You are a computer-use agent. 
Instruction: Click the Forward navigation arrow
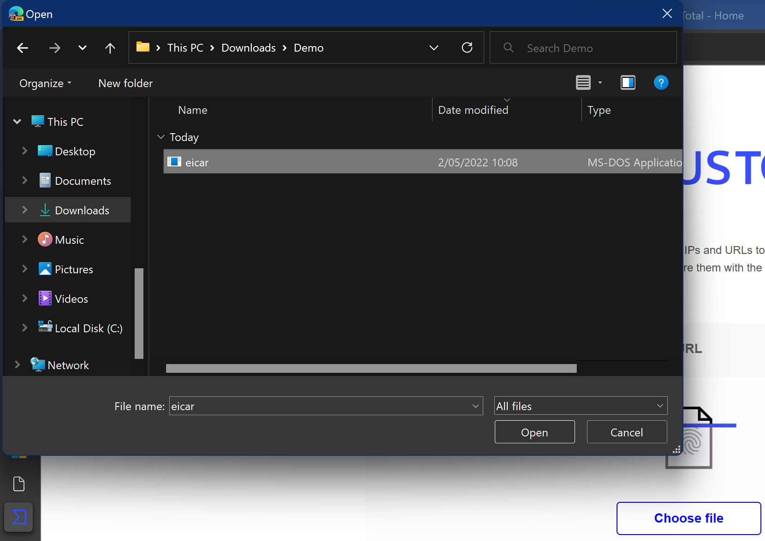[x=55, y=48]
